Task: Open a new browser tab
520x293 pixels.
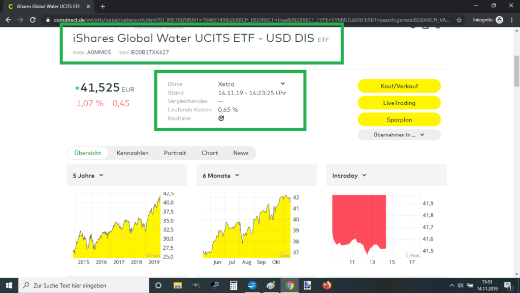Action: point(103,6)
